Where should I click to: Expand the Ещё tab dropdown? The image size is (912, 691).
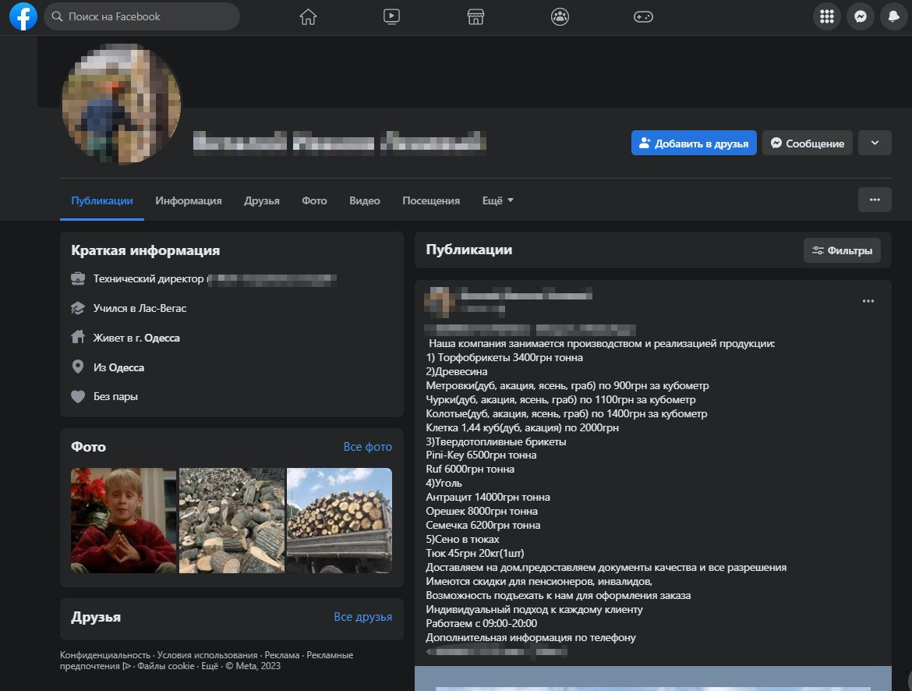[497, 200]
